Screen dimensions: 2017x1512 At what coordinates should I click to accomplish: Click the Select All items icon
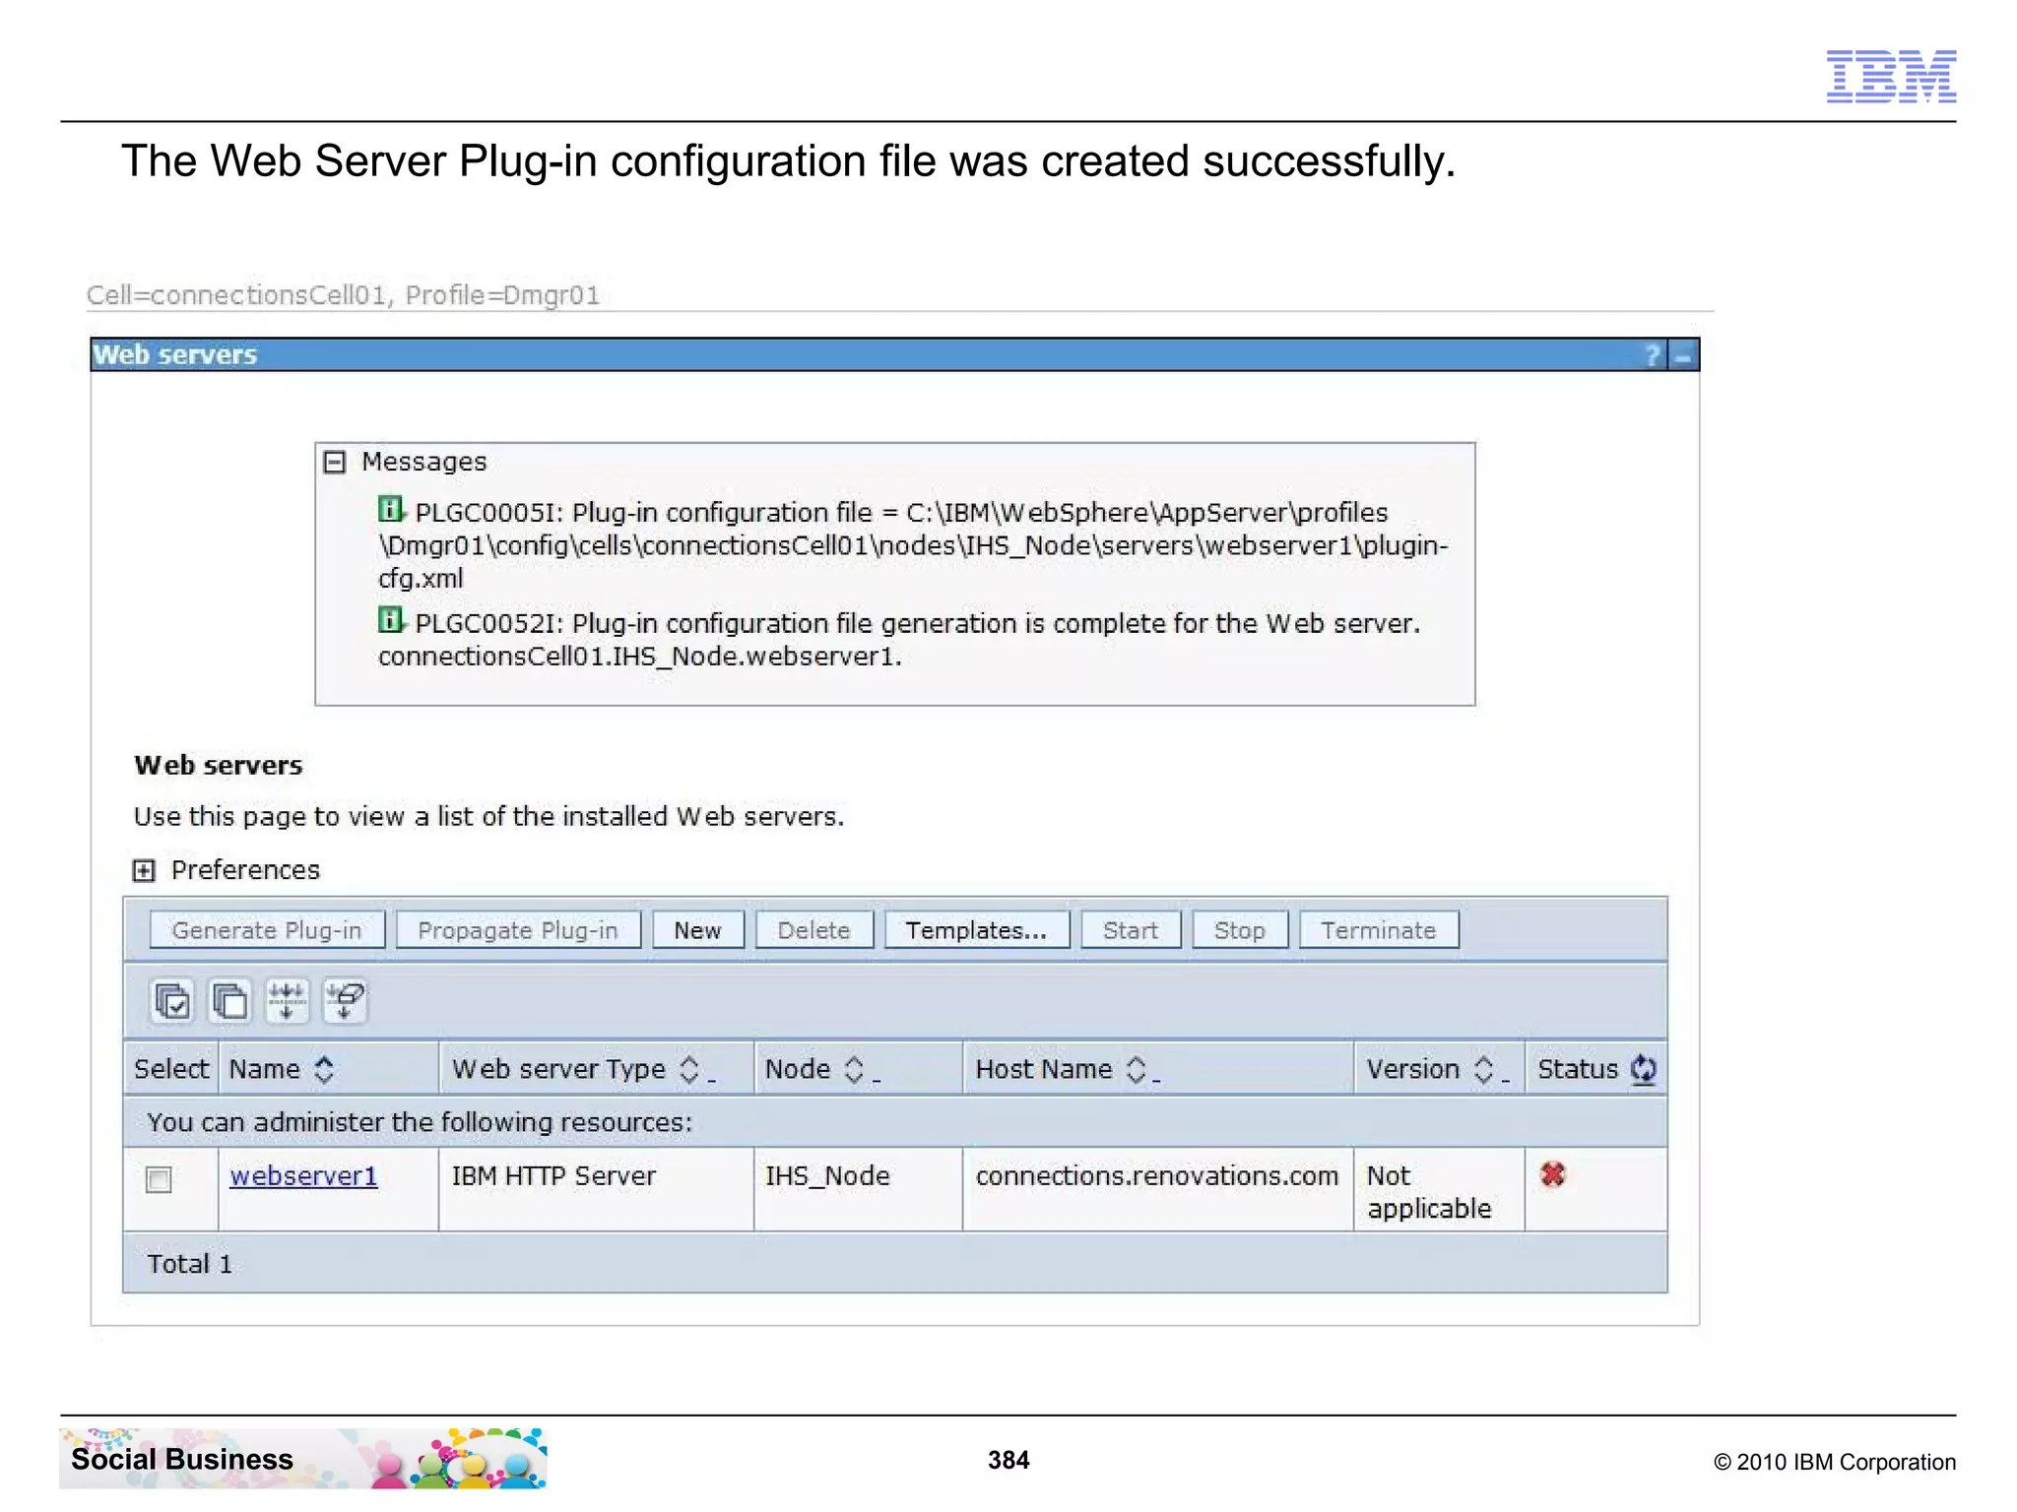point(173,1002)
